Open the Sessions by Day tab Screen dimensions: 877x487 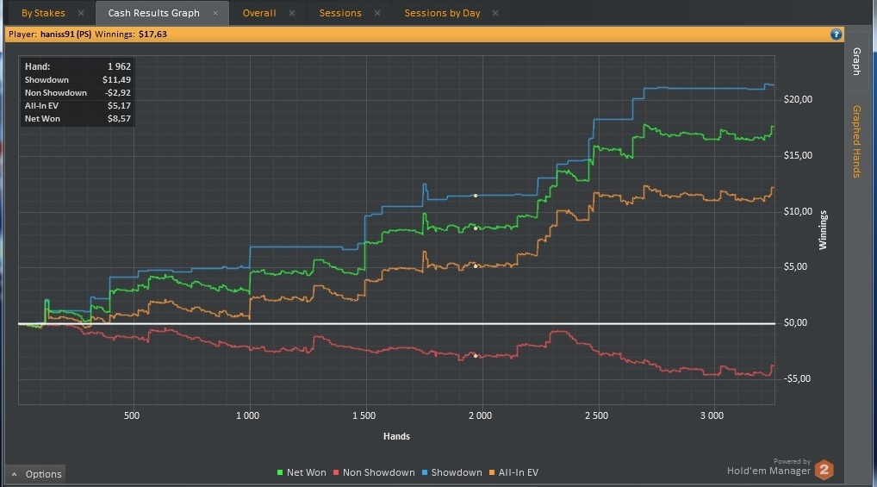pyautogui.click(x=443, y=13)
